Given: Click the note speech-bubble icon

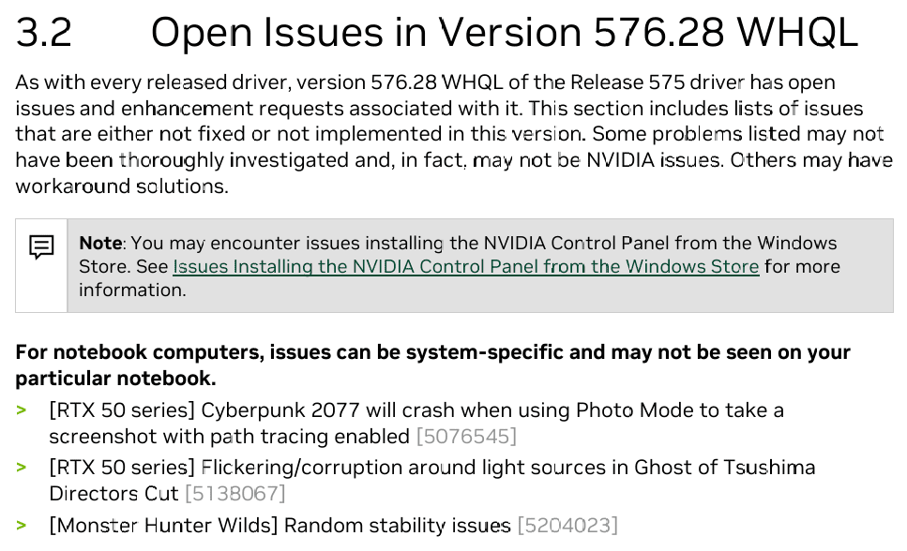Looking at the screenshot, I should click(x=41, y=246).
